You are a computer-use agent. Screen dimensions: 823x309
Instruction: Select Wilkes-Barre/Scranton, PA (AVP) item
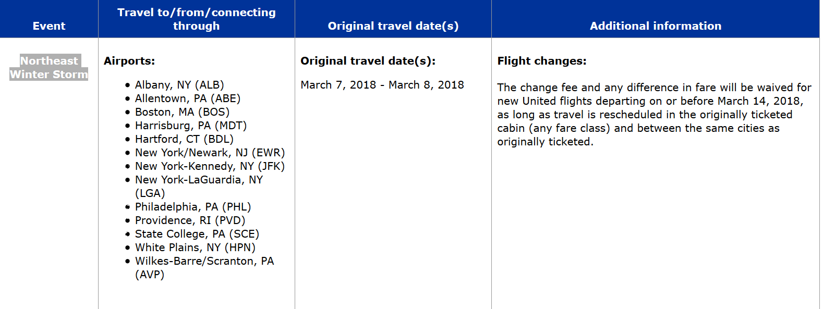pos(204,268)
